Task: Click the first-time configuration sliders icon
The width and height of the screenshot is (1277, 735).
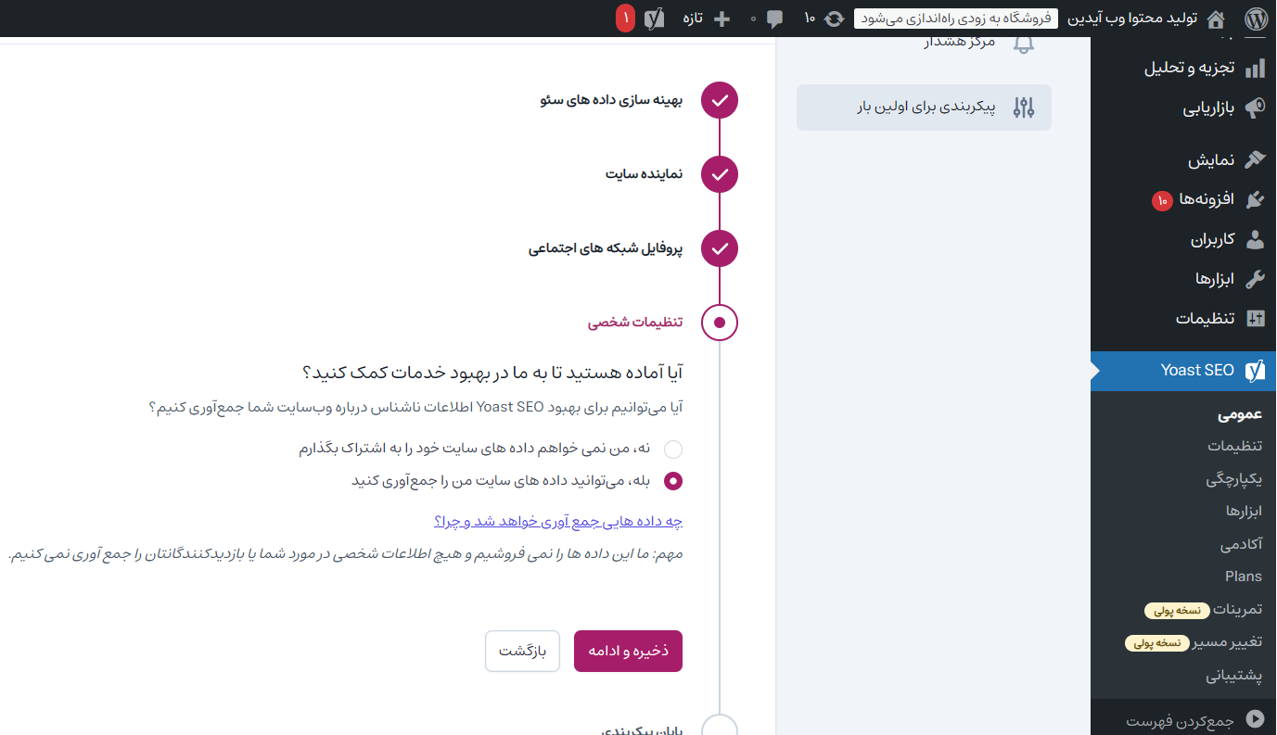Action: (x=1024, y=108)
